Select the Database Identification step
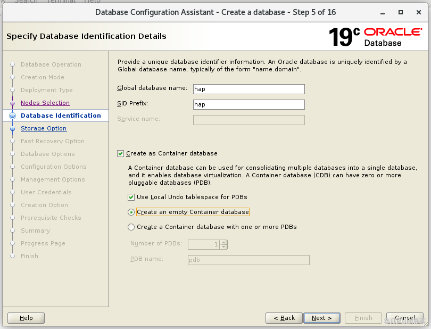431x329 pixels. [x=61, y=116]
